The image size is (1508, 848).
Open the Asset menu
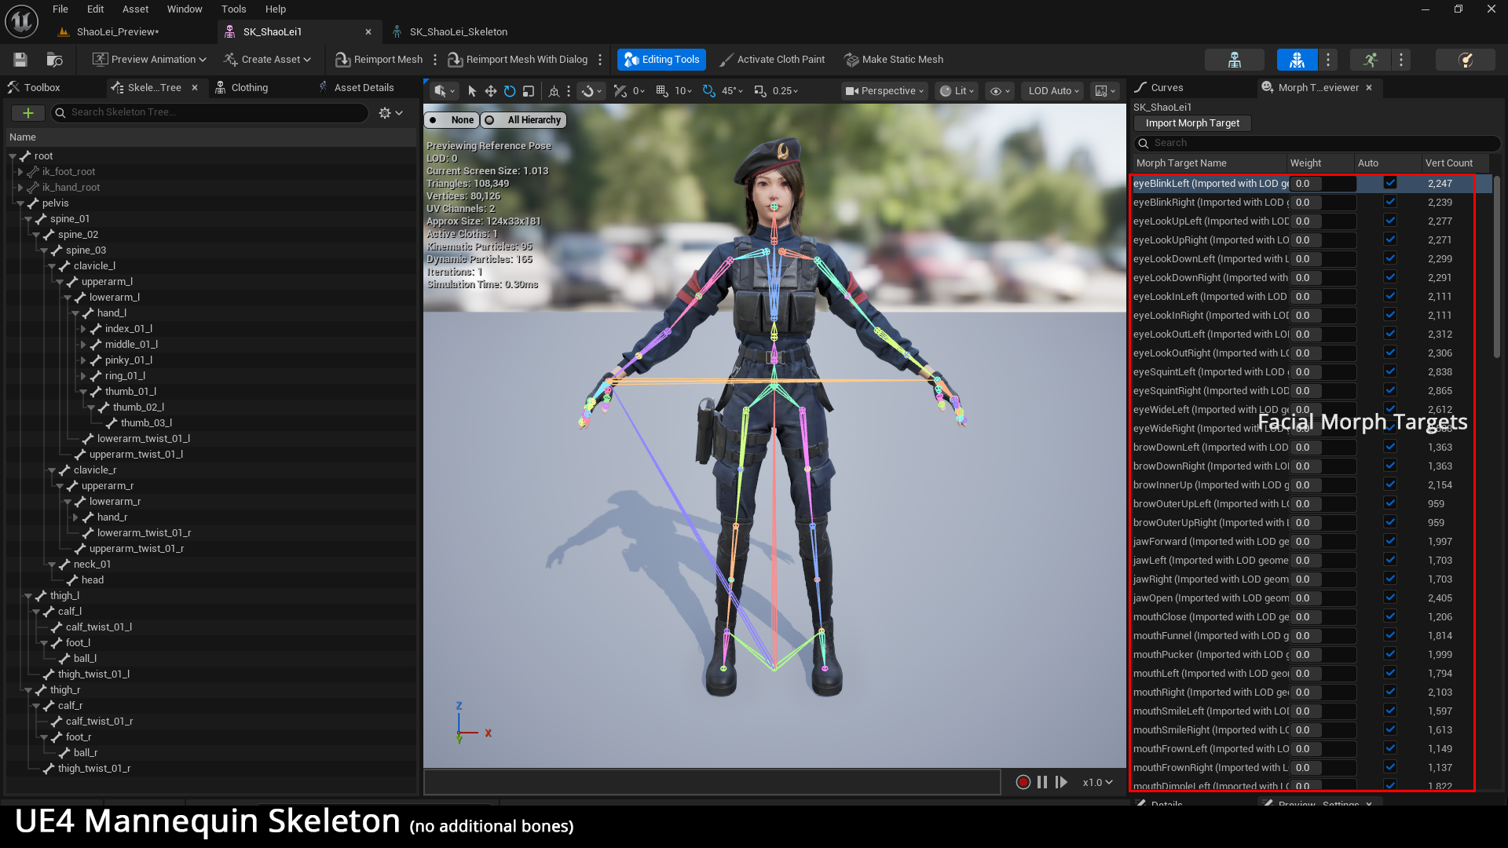click(135, 9)
